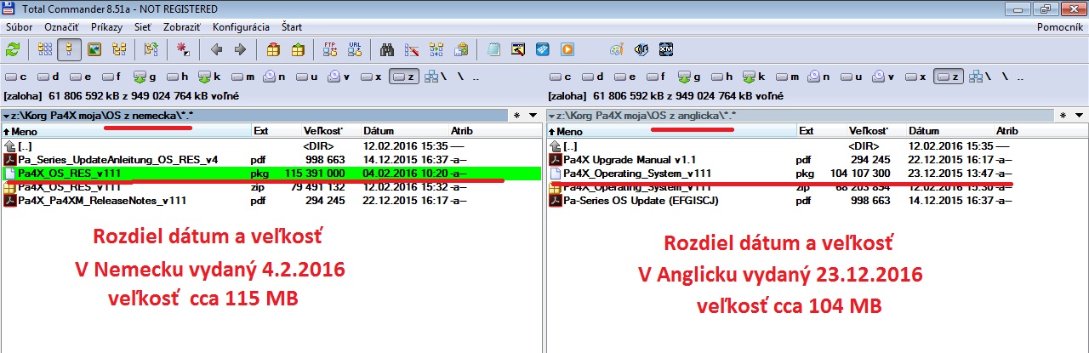Select Pa_Series_UpdateAnleitung_OS_RES_v4 pdf file
1089x353 pixels.
272,159
